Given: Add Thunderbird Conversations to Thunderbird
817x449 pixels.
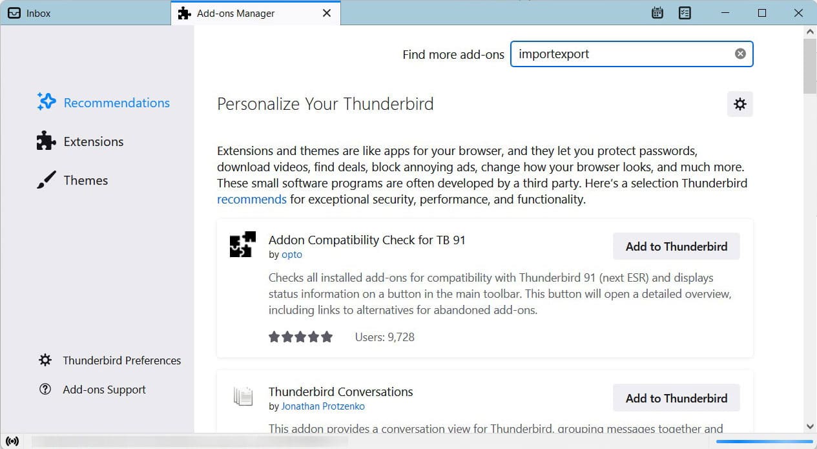Looking at the screenshot, I should click(676, 398).
